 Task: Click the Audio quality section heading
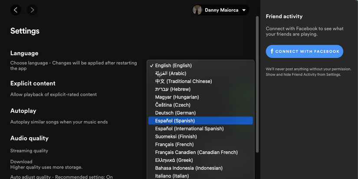pos(30,138)
